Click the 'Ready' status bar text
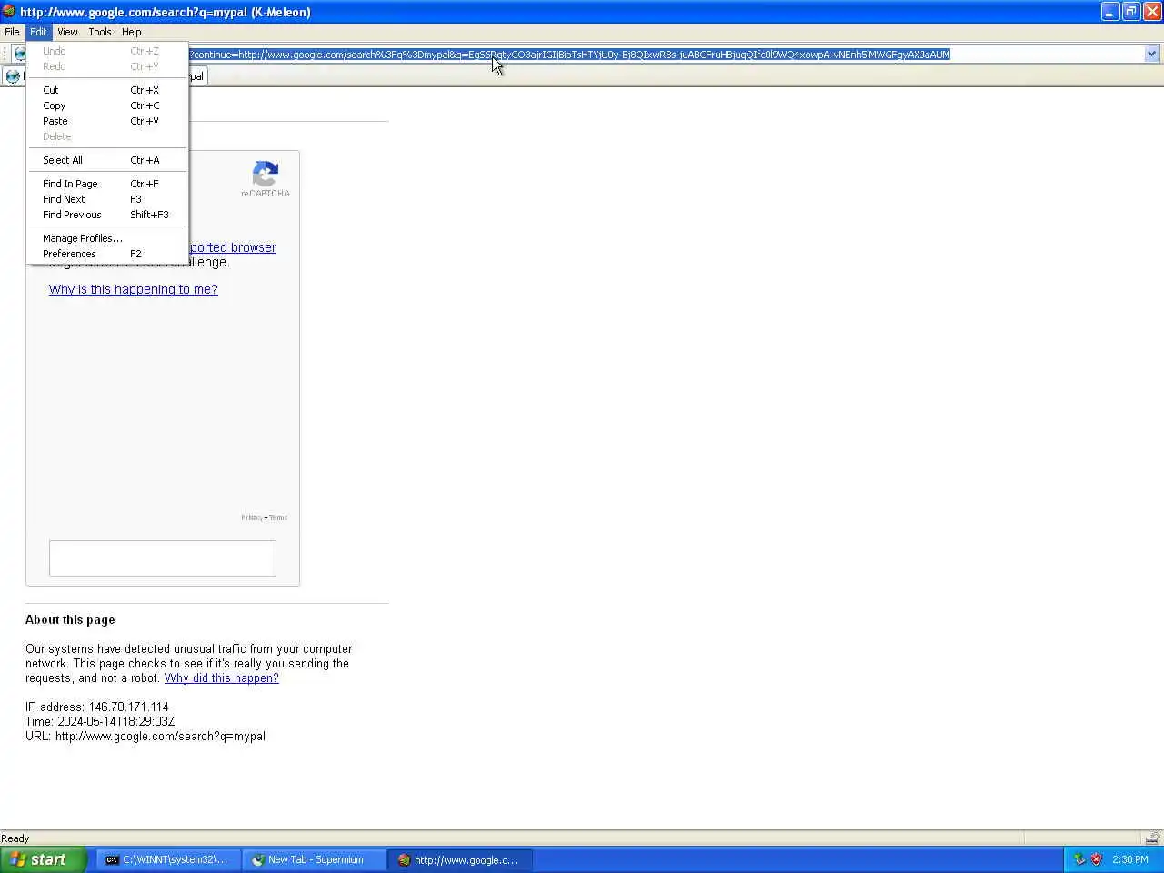 15,838
